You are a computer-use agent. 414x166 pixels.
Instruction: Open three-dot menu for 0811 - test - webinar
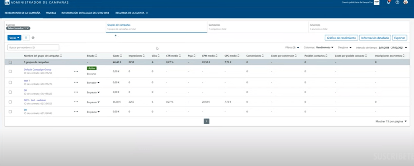[x=76, y=102]
